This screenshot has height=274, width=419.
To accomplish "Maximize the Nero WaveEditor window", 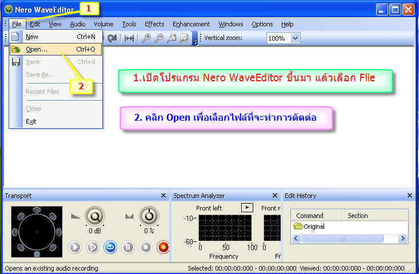I will [x=395, y=10].
